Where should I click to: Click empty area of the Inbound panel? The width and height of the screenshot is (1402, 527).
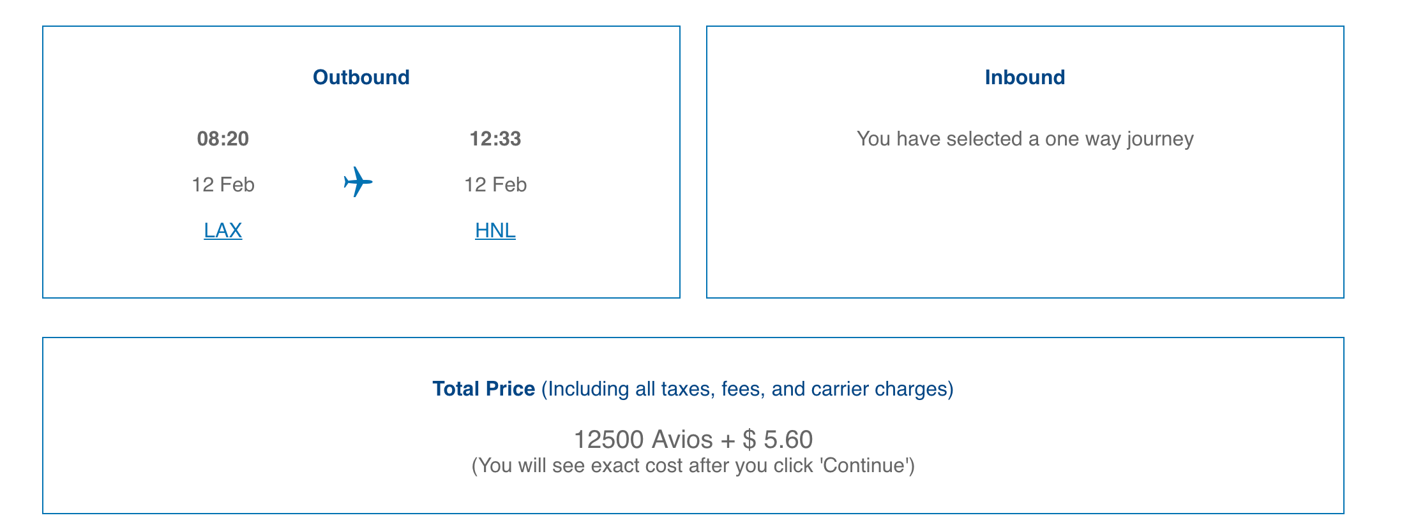point(1025,230)
